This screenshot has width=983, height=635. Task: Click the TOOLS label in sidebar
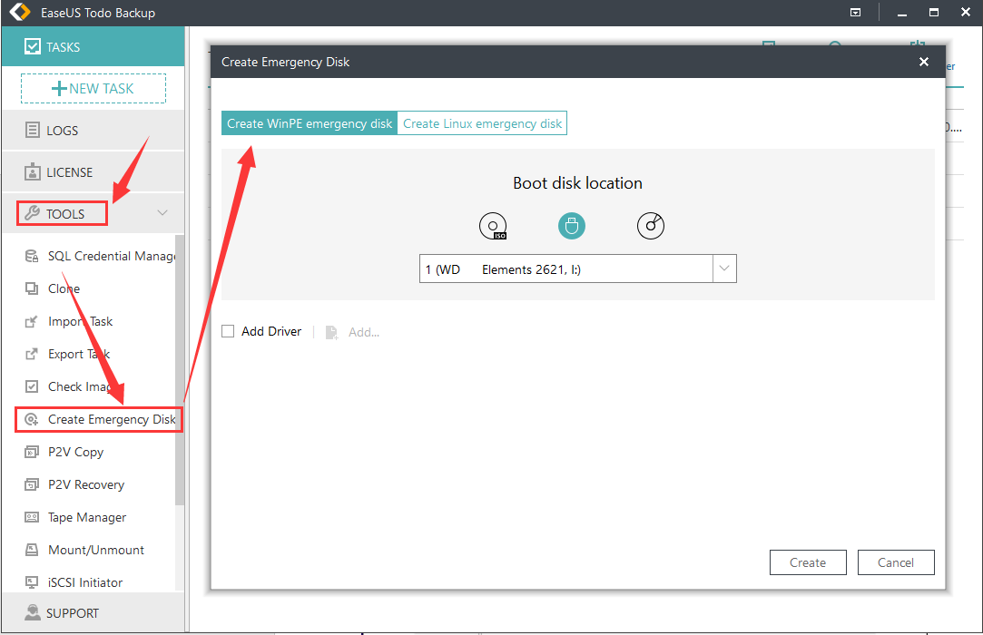[65, 214]
